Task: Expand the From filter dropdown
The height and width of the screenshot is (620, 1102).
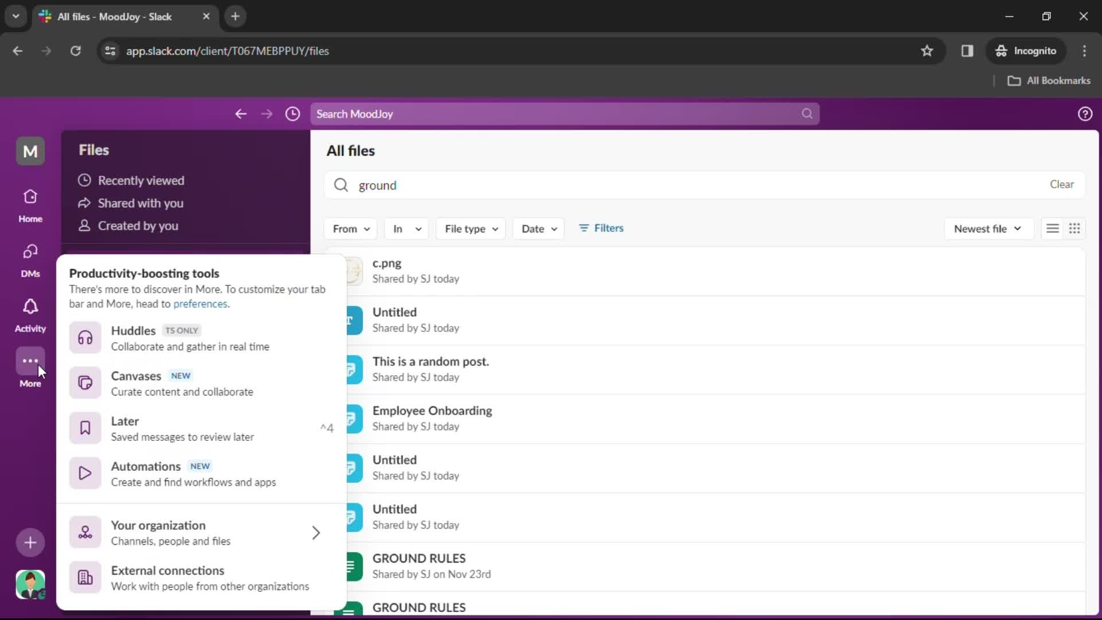Action: click(350, 228)
